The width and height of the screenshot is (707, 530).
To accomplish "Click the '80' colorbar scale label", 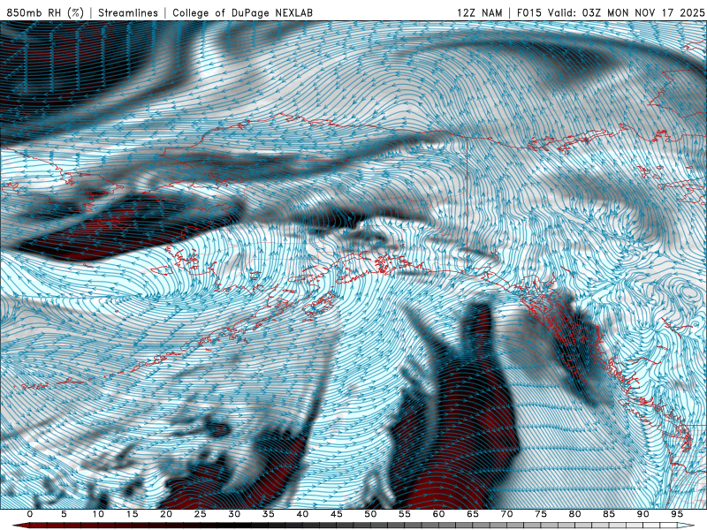I will point(575,514).
